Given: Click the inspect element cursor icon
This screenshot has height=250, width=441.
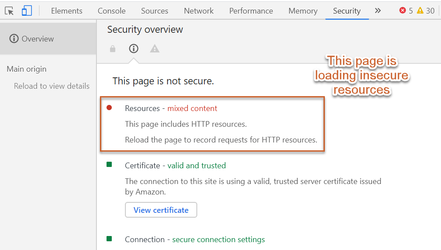Looking at the screenshot, I should coord(9,11).
